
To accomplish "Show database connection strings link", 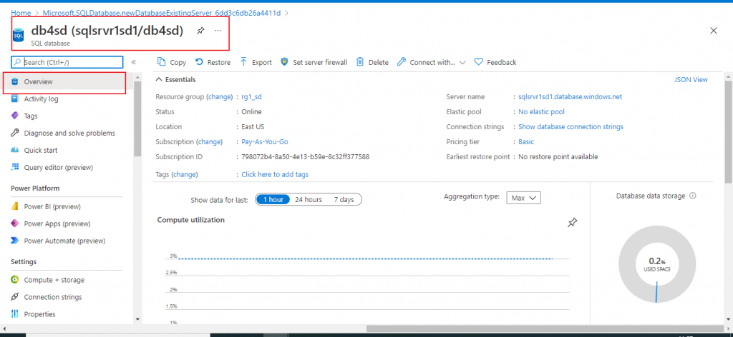I will pyautogui.click(x=571, y=127).
